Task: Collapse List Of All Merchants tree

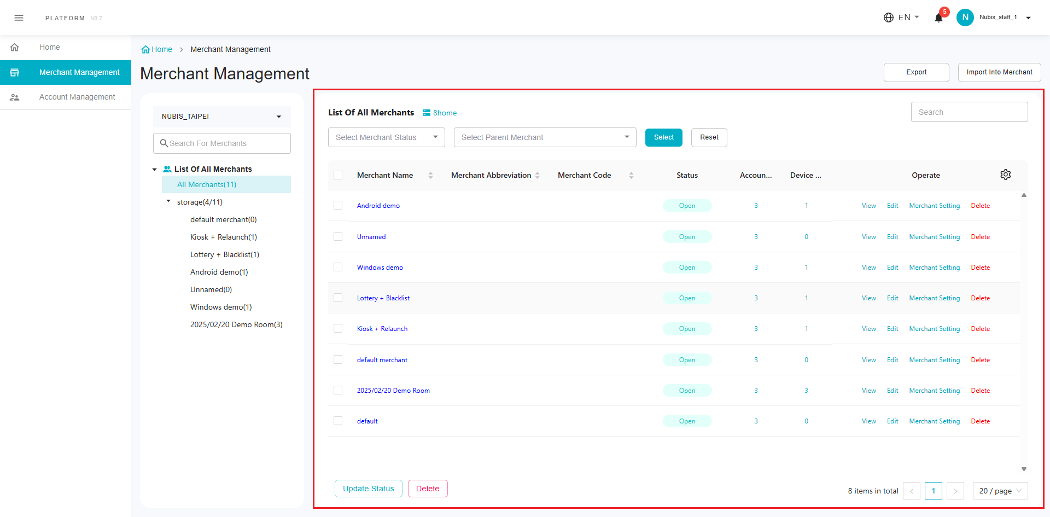Action: [x=155, y=170]
